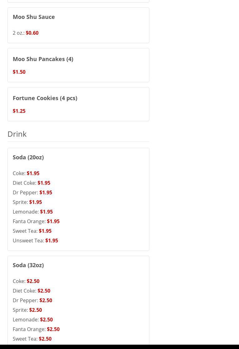Open the Moo Shu Sauce item
239x349 pixels.
click(x=34, y=17)
